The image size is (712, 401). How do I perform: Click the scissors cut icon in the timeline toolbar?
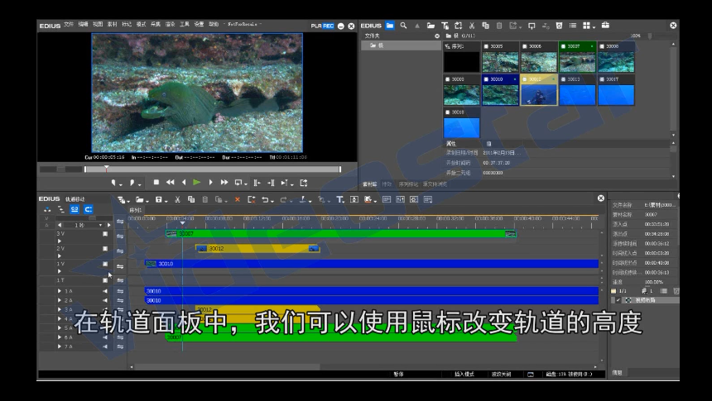pyautogui.click(x=177, y=199)
